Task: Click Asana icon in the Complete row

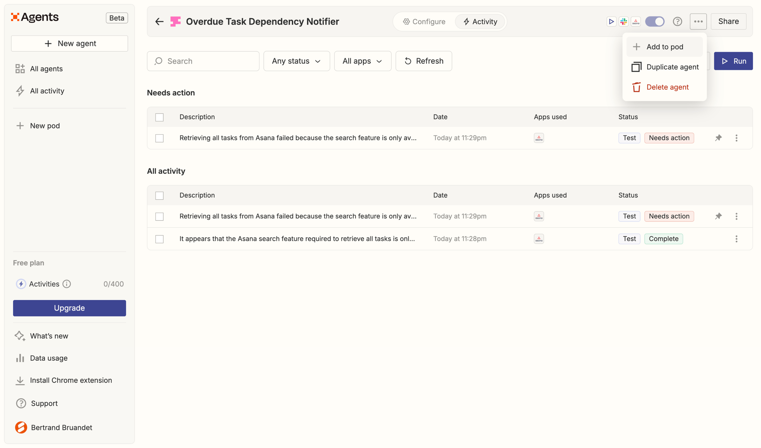Action: click(x=539, y=239)
